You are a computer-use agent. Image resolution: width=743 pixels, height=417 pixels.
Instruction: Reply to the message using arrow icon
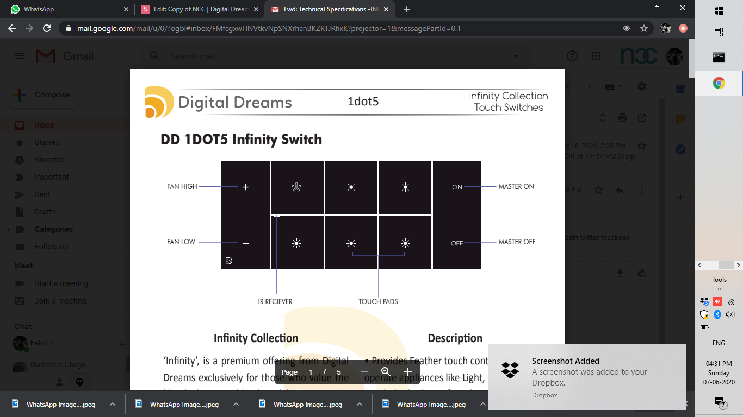(x=620, y=190)
